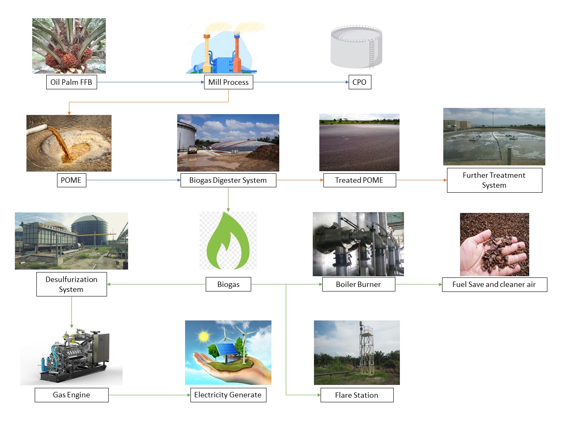Select the Flare Station text box

click(357, 395)
